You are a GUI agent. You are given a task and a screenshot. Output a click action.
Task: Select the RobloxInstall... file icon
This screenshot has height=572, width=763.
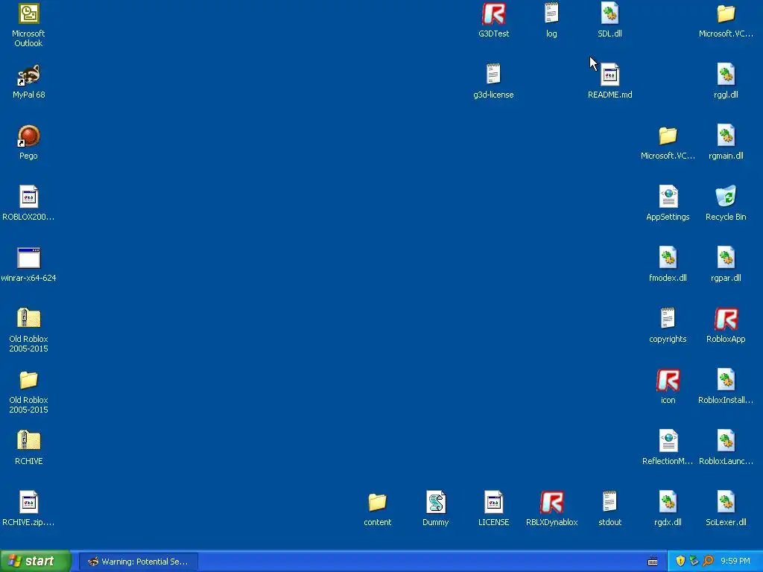coord(726,380)
